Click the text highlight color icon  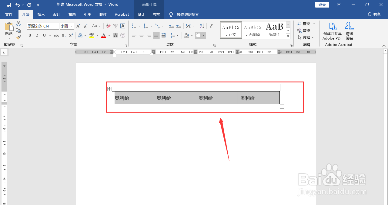[x=92, y=35]
